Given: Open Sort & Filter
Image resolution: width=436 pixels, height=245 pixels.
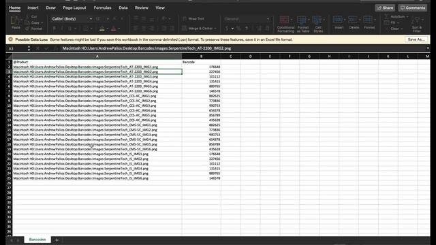Looking at the screenshot, I should 416,24.
